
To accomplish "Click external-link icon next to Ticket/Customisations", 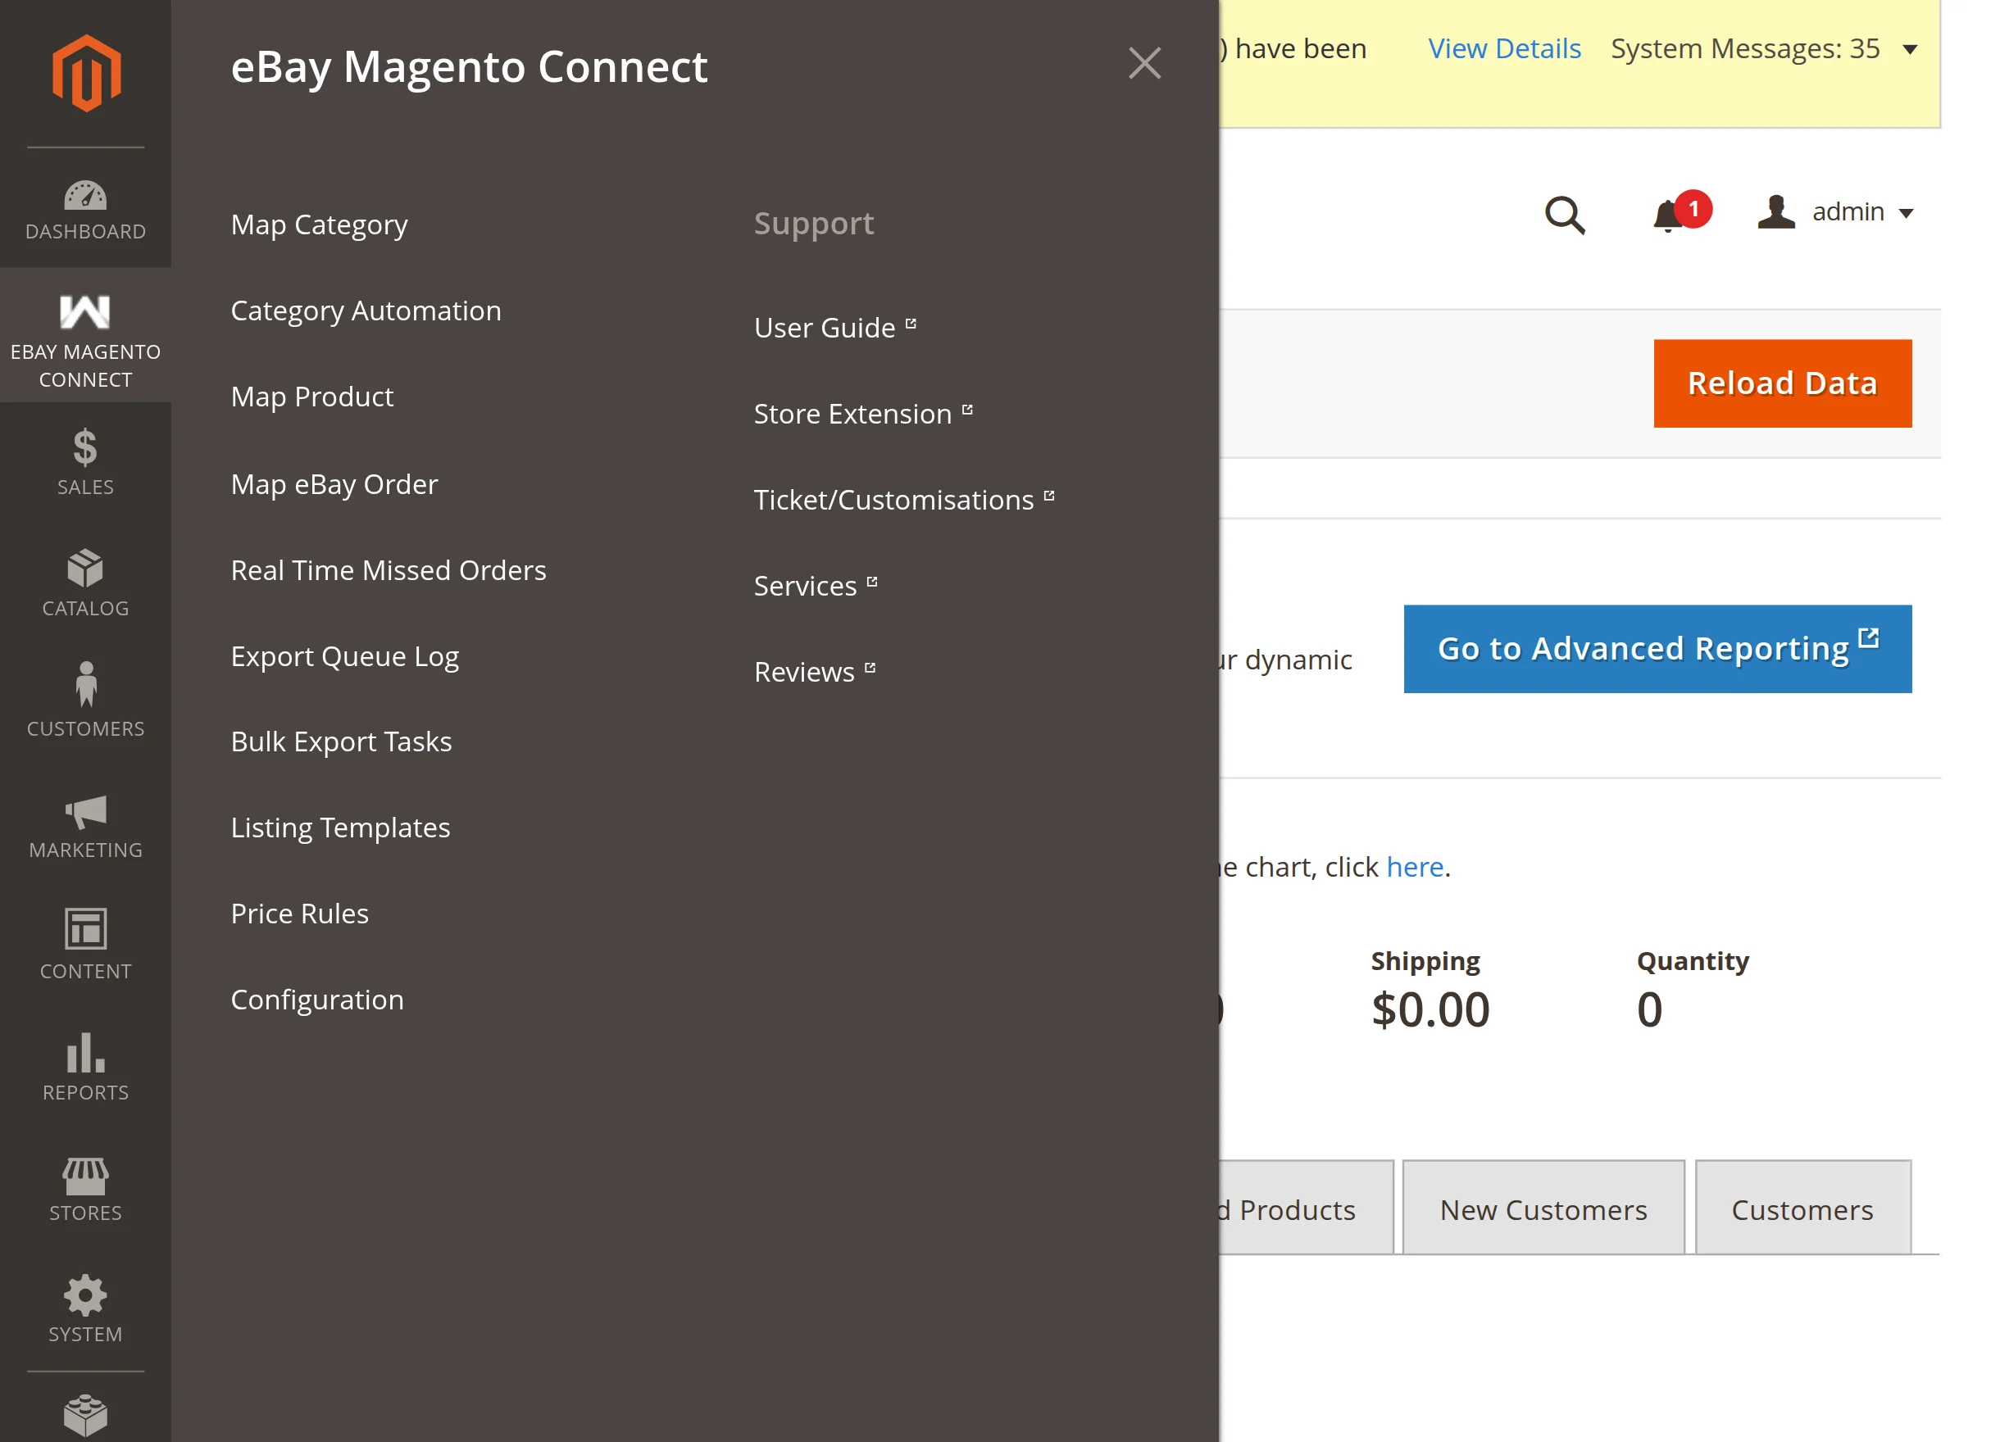I will 1048,496.
